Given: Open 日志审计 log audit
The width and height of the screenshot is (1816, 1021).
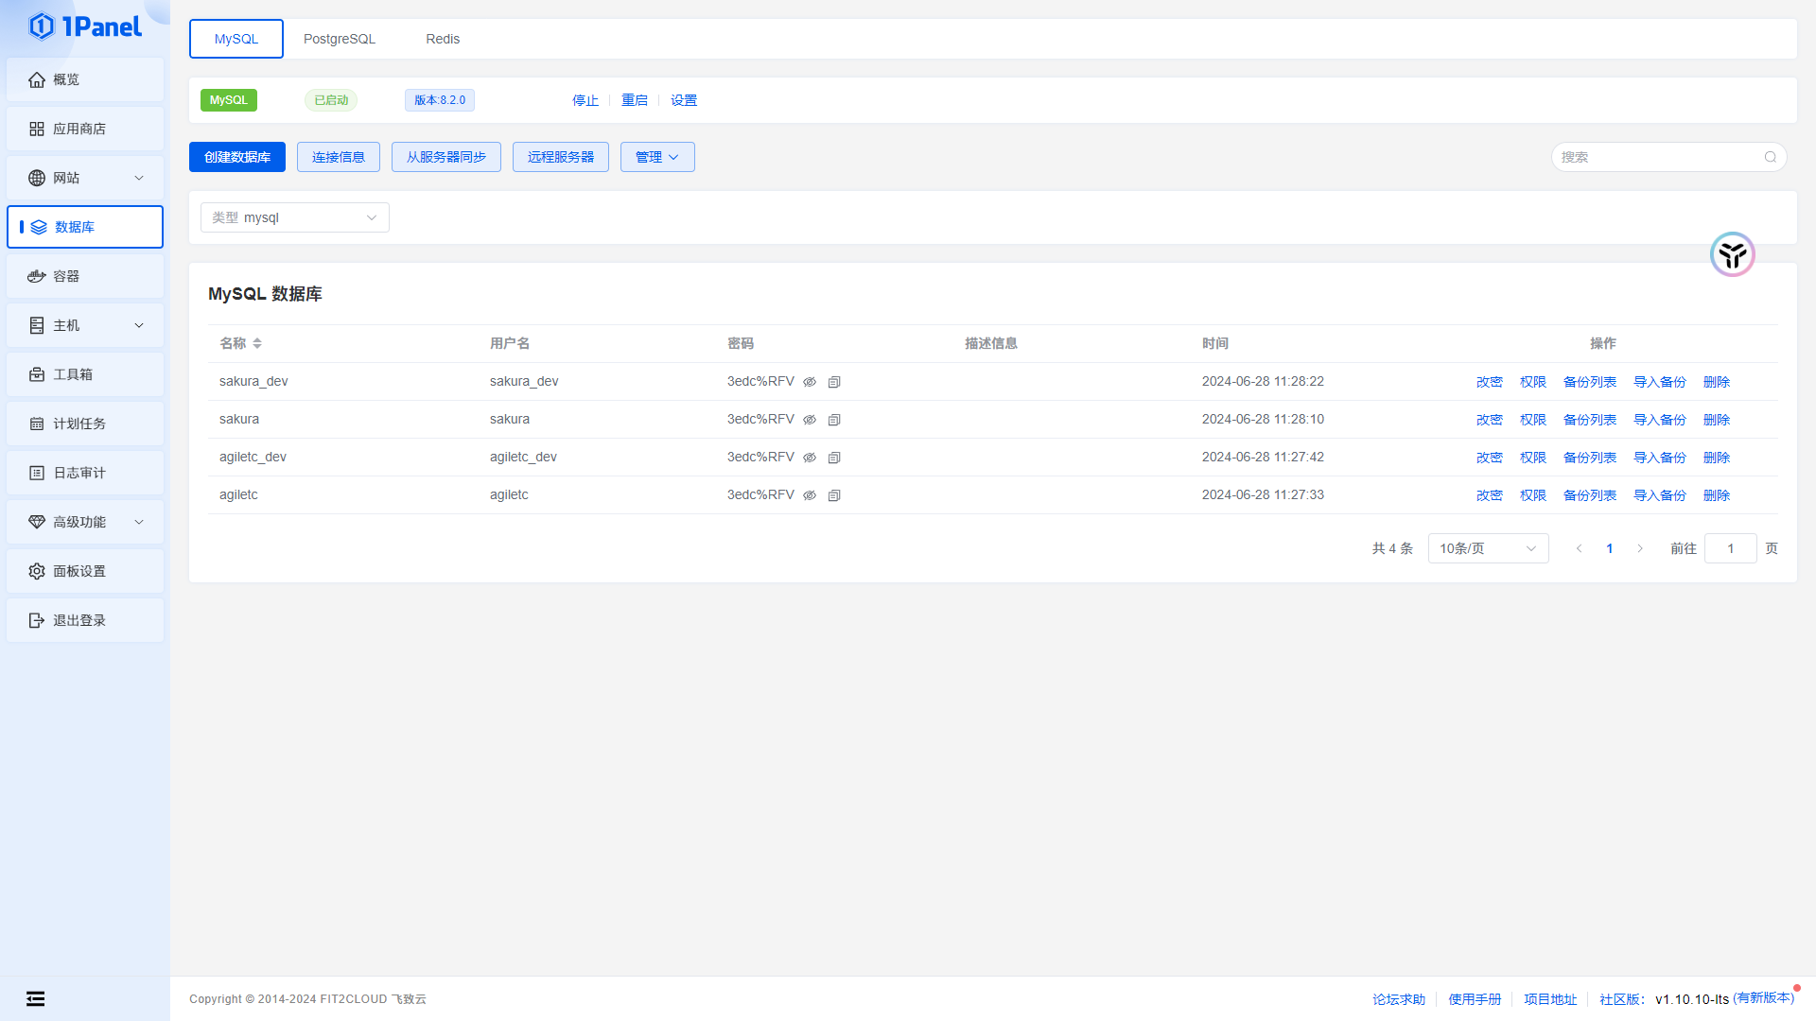Looking at the screenshot, I should pos(85,473).
